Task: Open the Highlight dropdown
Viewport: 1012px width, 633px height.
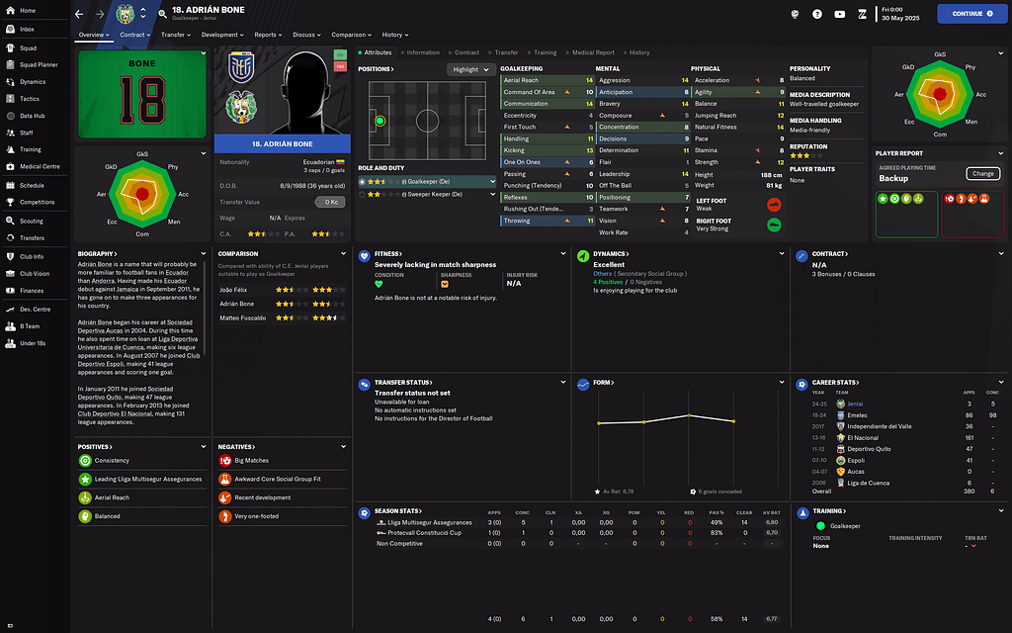Action: coord(470,69)
